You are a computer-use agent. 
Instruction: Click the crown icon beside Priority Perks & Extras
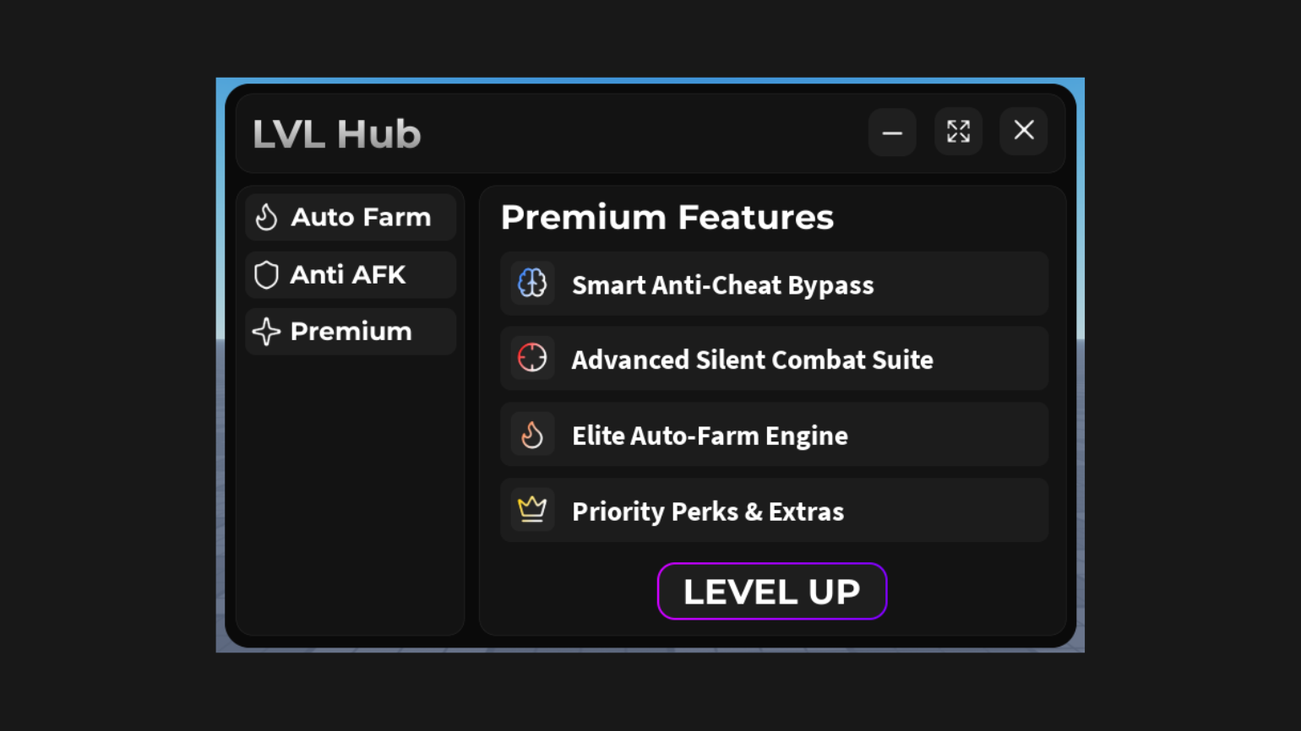[532, 509]
